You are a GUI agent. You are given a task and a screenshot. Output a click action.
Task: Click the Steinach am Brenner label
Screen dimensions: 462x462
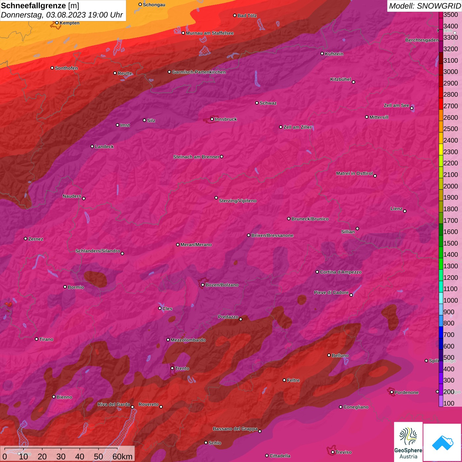(x=196, y=157)
